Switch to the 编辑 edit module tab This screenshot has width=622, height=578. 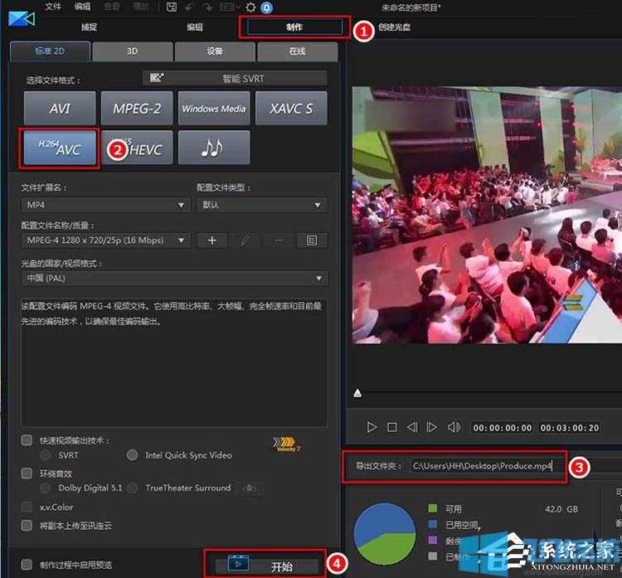coord(195,27)
